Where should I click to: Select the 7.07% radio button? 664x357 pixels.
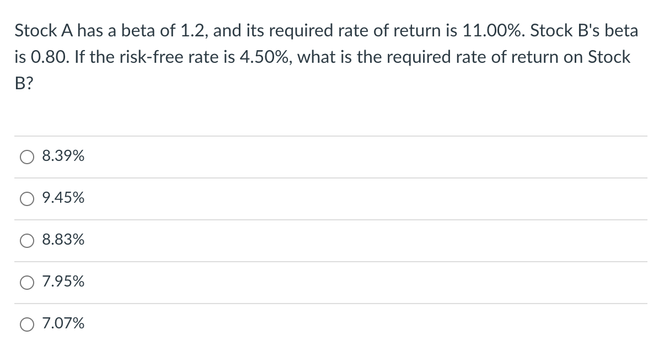point(27,324)
